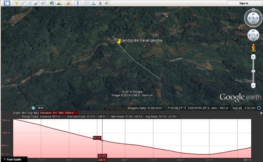Toggle the historical imagery toolbar button
The width and height of the screenshot is (263, 162).
coord(52,3)
